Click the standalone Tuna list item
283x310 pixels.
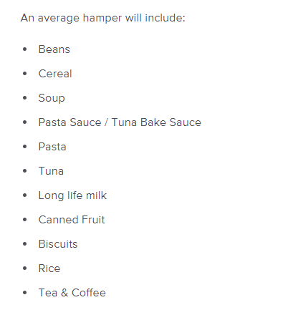(x=51, y=171)
